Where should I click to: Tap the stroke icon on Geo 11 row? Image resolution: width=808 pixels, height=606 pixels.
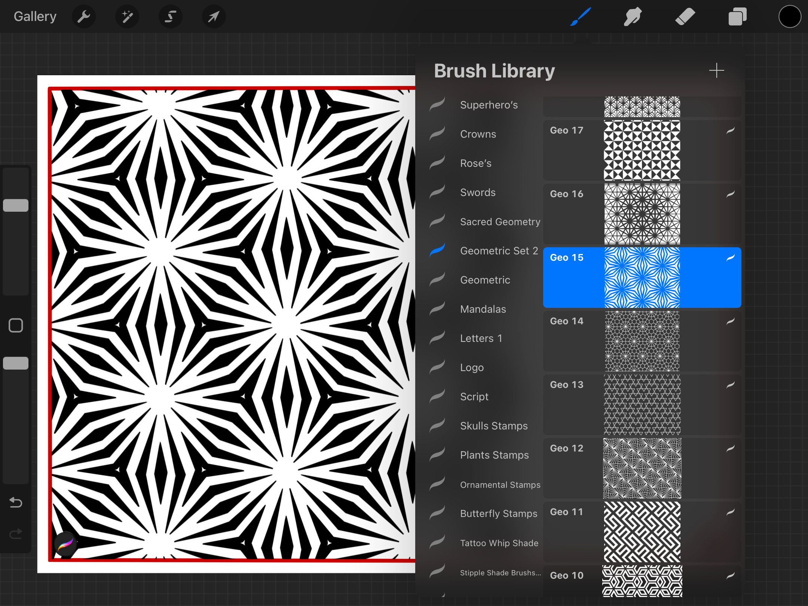pos(730,512)
